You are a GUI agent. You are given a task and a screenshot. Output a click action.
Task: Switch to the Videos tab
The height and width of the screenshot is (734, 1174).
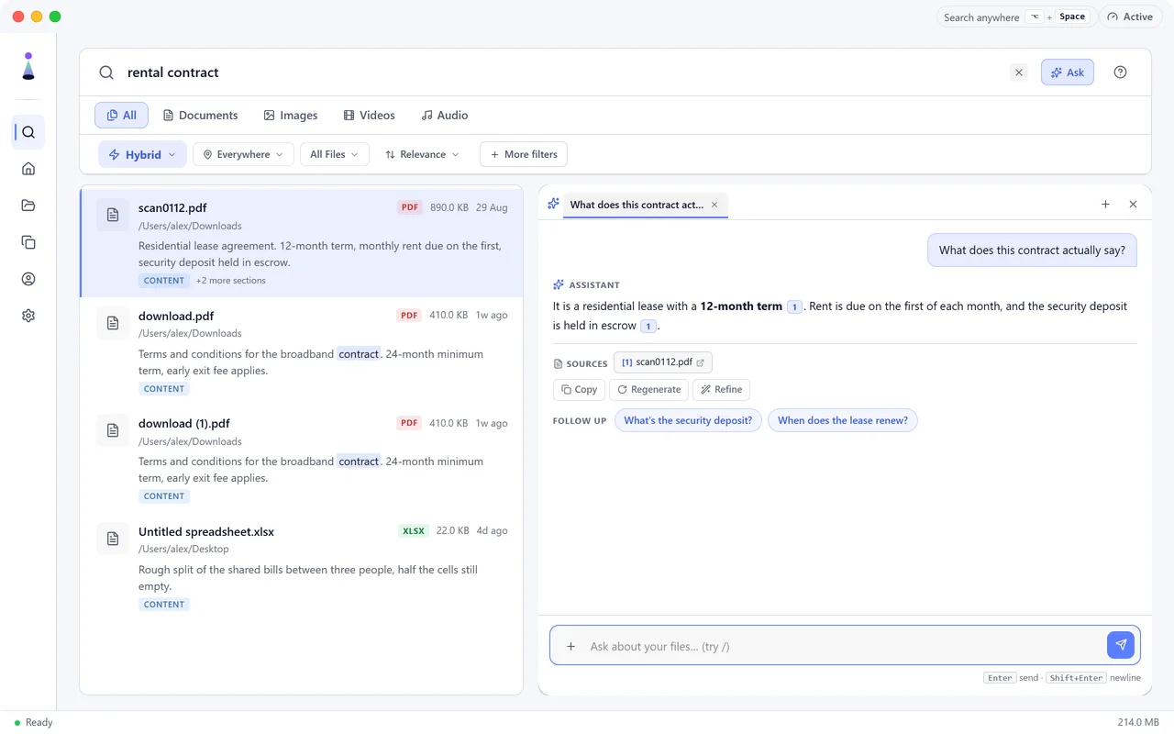[x=369, y=116]
